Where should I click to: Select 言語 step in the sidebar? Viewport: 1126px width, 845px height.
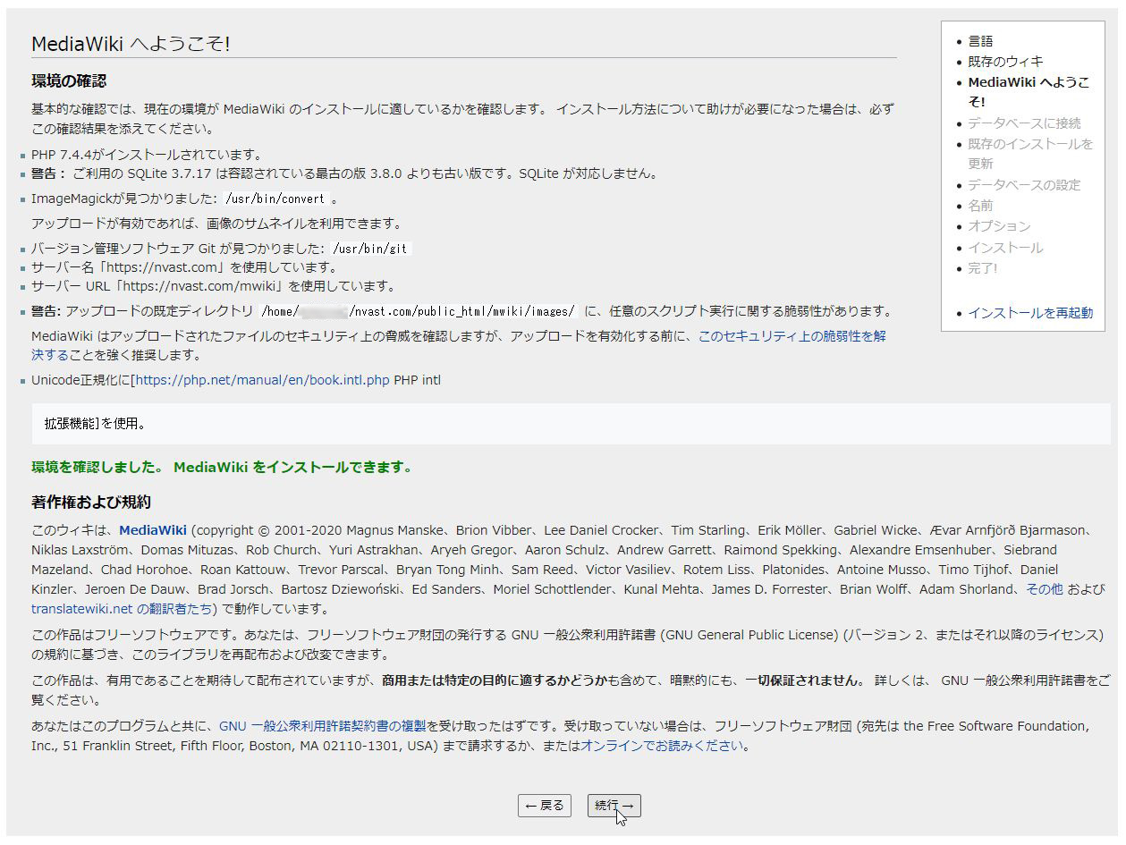coord(980,41)
